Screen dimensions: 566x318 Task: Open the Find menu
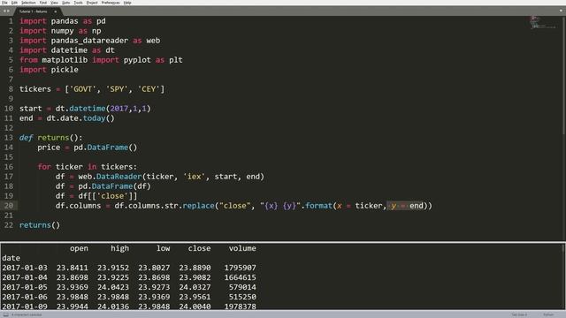click(43, 3)
